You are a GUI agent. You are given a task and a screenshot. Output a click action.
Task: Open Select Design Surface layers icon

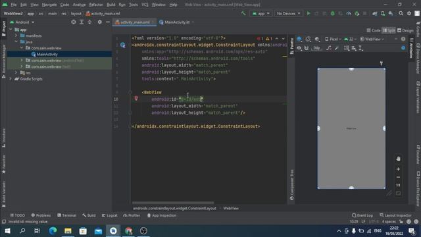(x=299, y=39)
